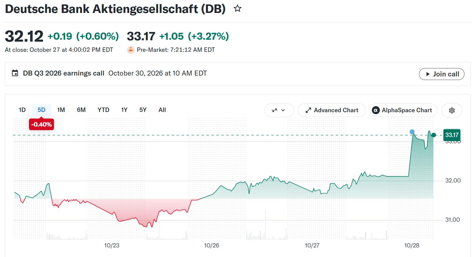Select the 1D time range tab
Image resolution: width=476 pixels, height=257 pixels.
click(x=22, y=110)
